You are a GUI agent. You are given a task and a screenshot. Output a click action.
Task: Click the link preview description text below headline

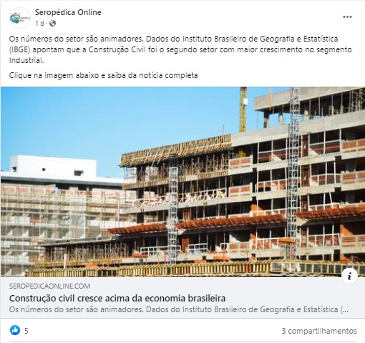click(x=179, y=309)
